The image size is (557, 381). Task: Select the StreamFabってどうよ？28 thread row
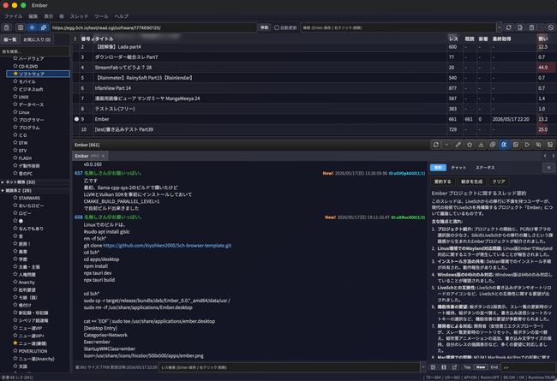pyautogui.click(x=314, y=68)
